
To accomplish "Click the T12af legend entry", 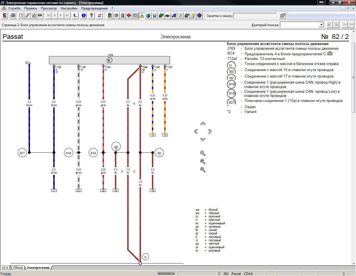I will 256,59.
